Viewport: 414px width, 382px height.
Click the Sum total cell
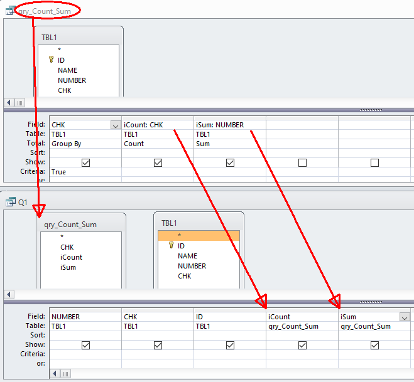click(230, 144)
